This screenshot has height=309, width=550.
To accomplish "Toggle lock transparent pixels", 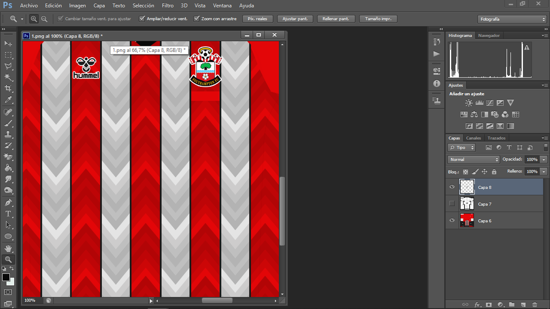I will coord(465,172).
